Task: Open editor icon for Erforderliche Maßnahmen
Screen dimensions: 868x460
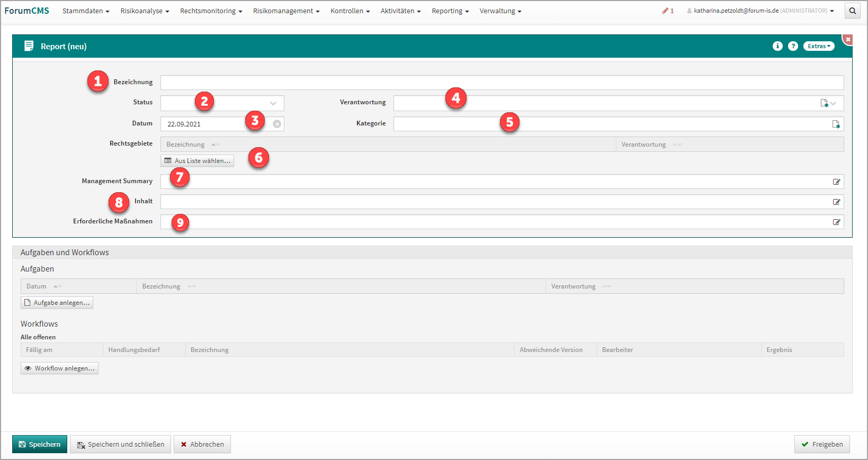Action: click(x=836, y=222)
